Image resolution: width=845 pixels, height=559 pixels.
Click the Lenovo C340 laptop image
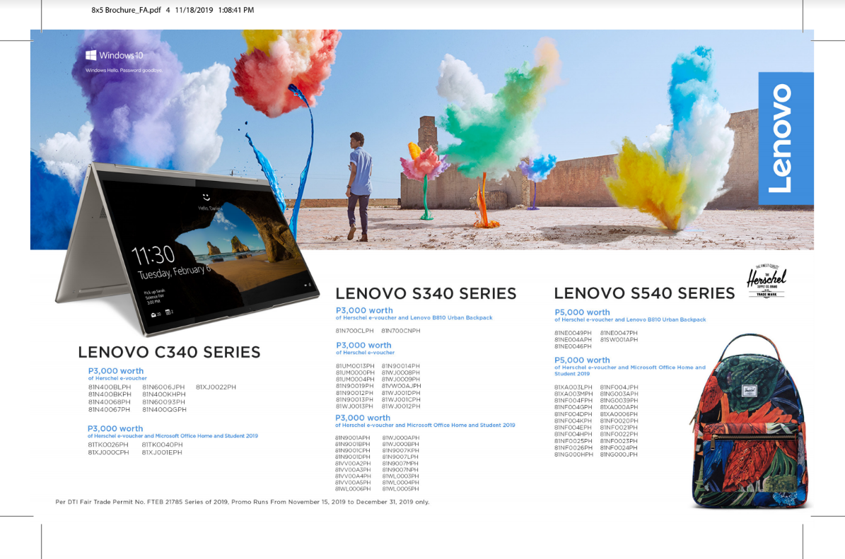pyautogui.click(x=187, y=249)
